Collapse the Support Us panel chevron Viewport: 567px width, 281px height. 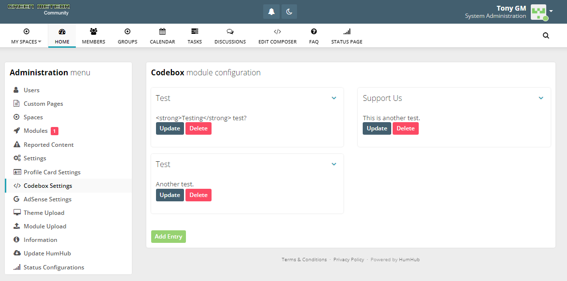pyautogui.click(x=541, y=98)
